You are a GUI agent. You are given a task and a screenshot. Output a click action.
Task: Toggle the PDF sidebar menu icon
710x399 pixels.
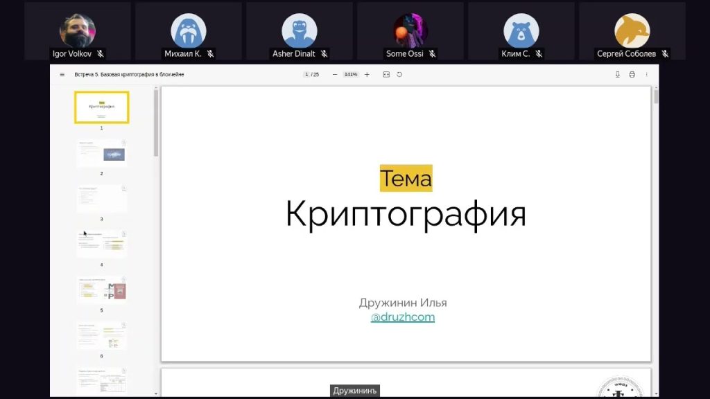62,75
